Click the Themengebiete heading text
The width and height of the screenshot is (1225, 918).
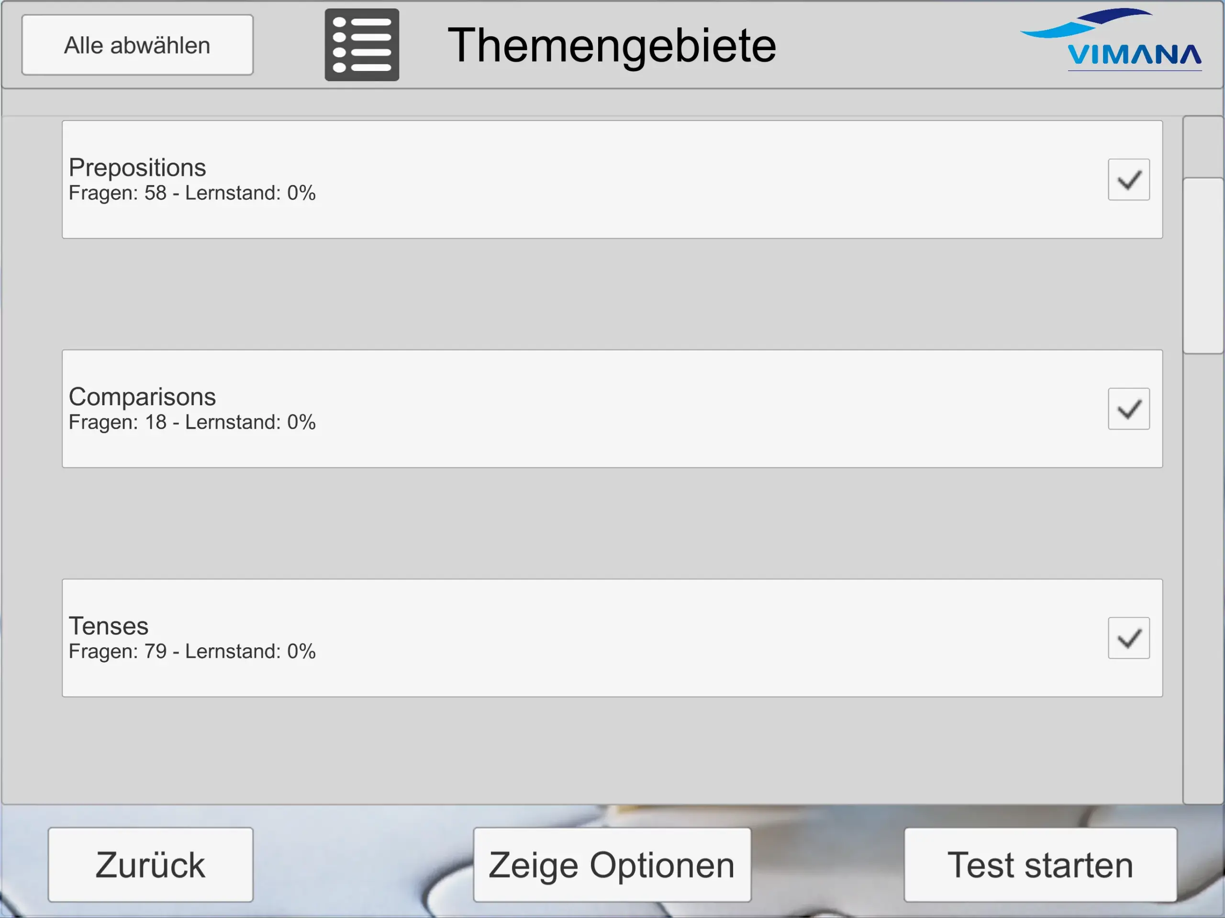tap(612, 45)
